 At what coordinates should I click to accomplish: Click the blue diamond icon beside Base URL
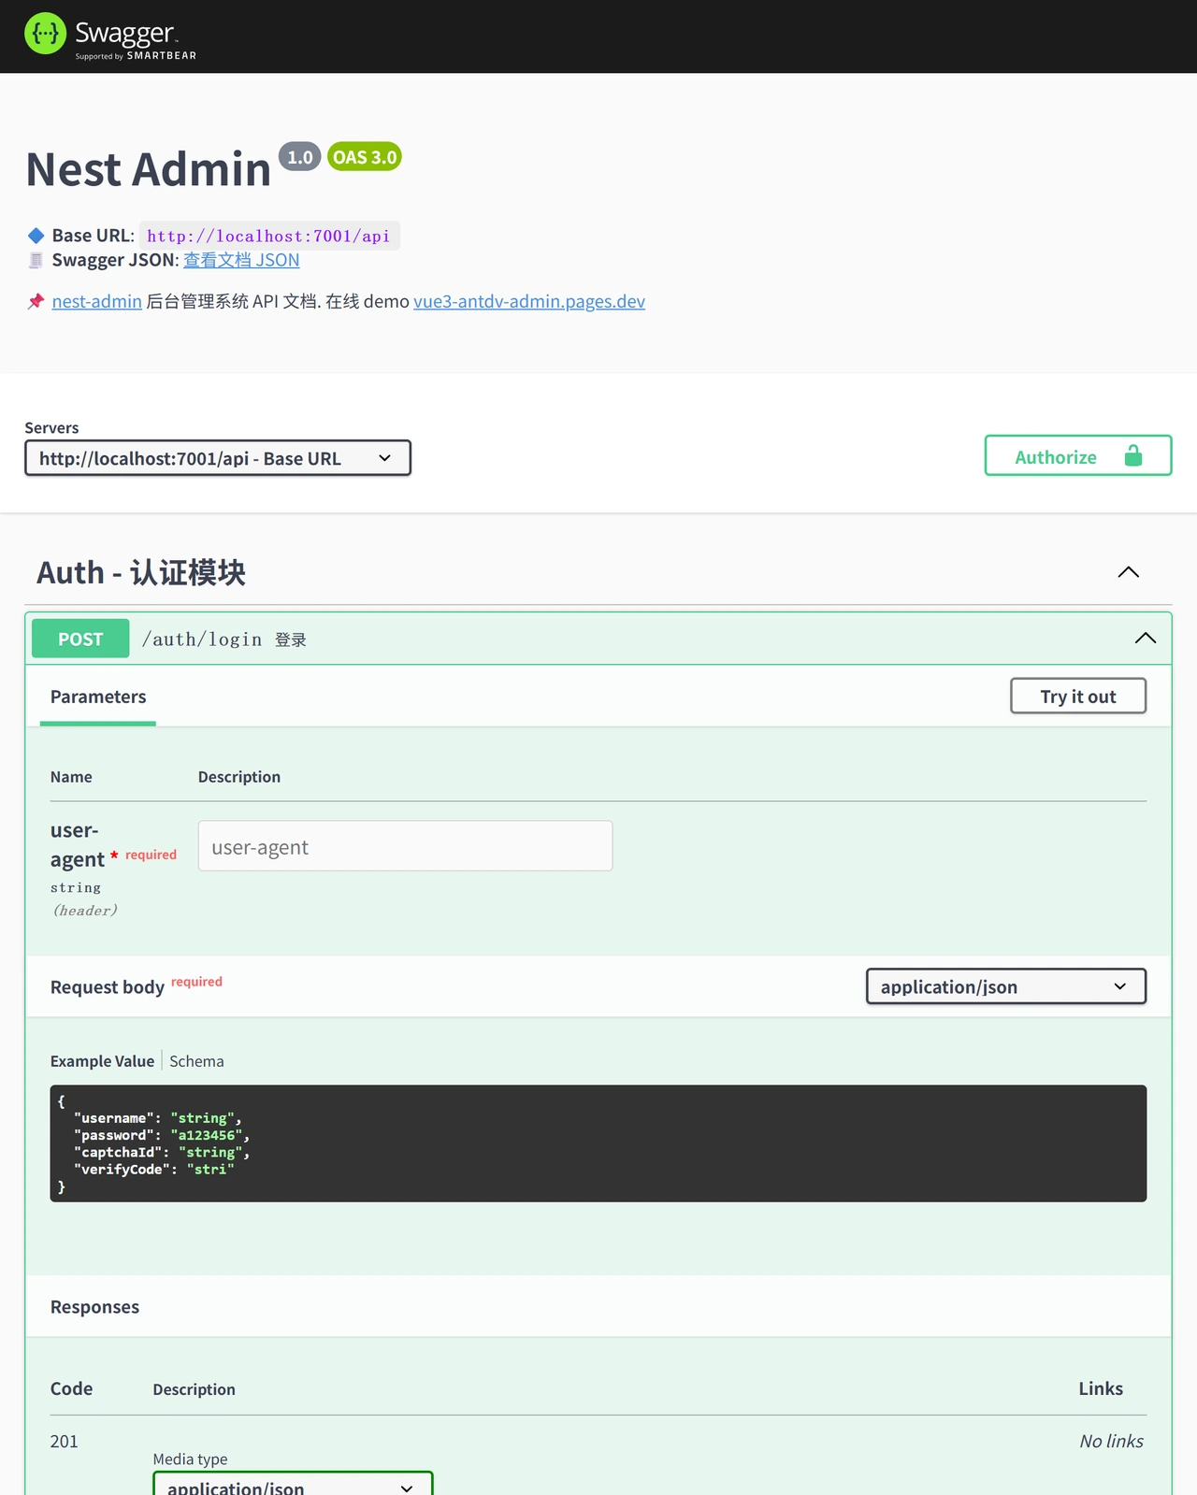36,236
